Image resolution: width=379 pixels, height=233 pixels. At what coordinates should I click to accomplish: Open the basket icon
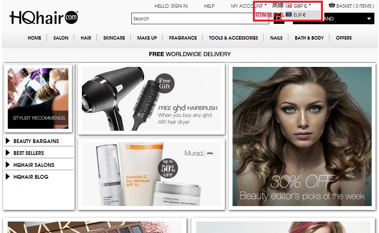click(x=332, y=5)
